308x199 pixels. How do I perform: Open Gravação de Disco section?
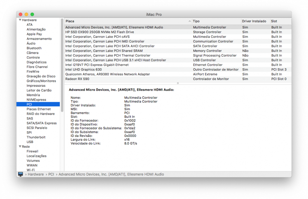tap(41, 76)
